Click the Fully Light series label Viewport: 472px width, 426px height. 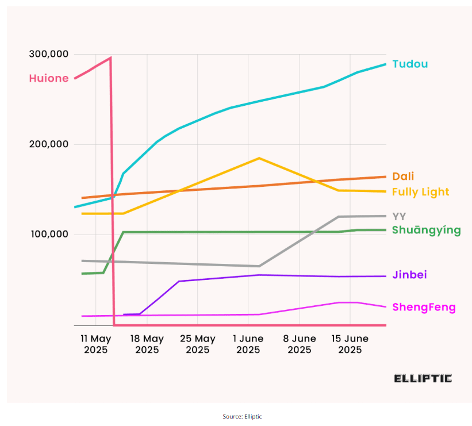420,192
